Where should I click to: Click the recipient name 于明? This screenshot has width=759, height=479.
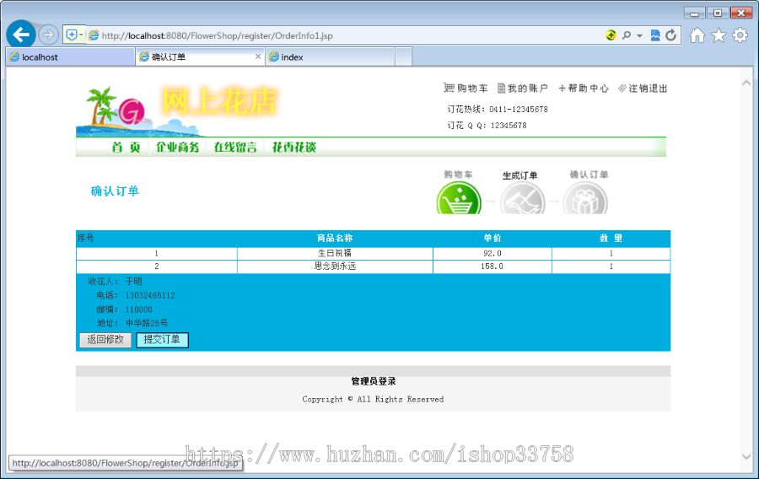[x=133, y=281]
